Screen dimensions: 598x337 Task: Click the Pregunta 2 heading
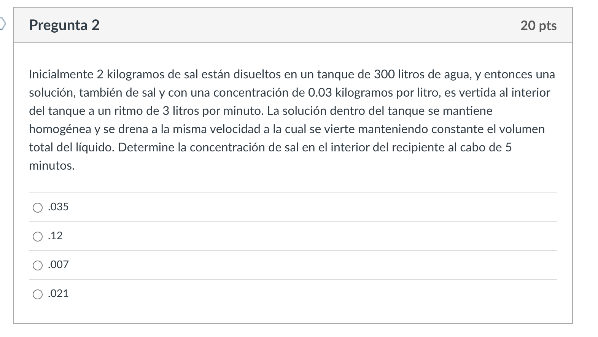tap(64, 25)
